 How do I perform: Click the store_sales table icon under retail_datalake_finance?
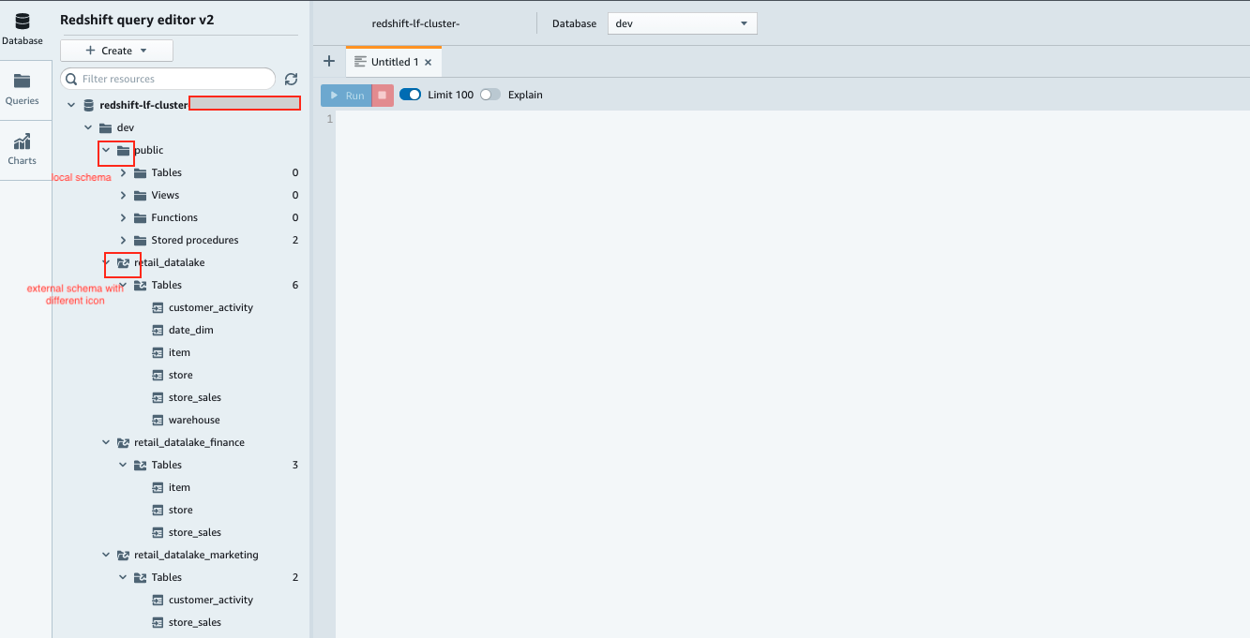[x=158, y=532]
